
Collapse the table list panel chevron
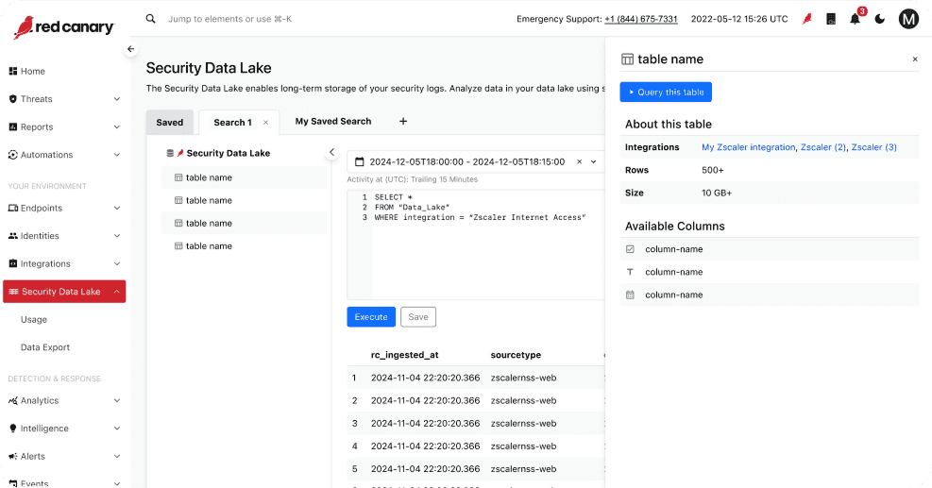331,152
